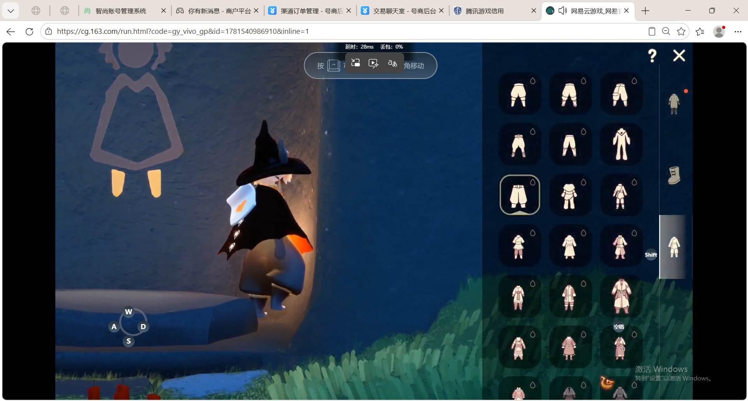Image resolution: width=748 pixels, height=401 pixels.
Task: Click the orange emblem icon near bottom
Action: (607, 383)
